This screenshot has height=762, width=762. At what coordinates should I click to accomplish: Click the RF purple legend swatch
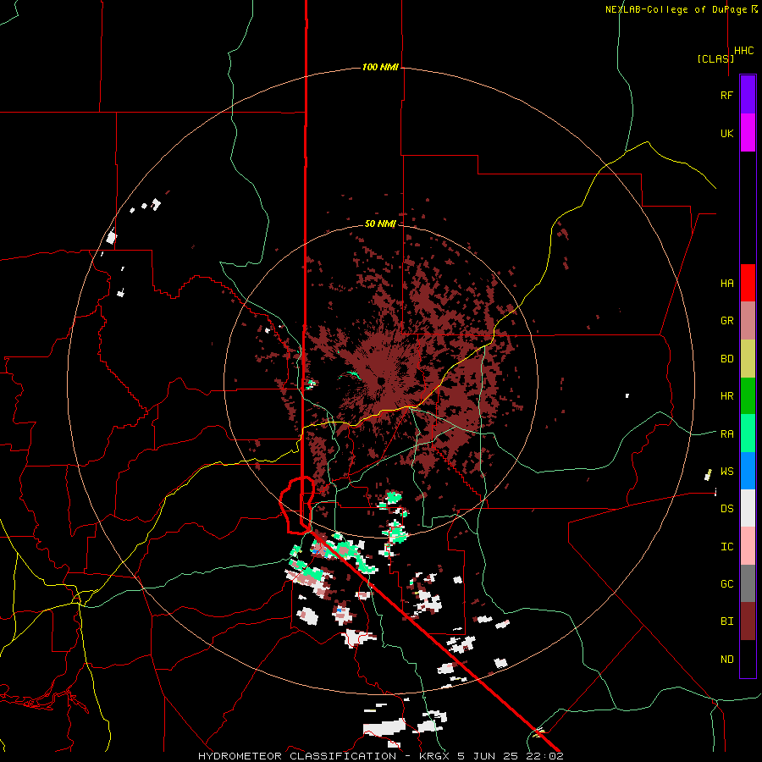[x=748, y=95]
